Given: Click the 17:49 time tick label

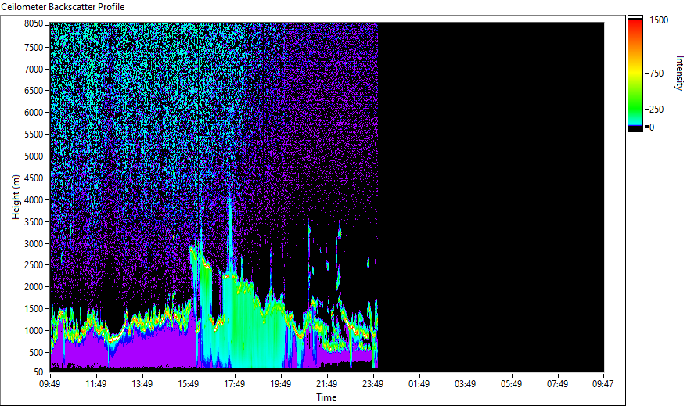Looking at the screenshot, I should coord(234,384).
